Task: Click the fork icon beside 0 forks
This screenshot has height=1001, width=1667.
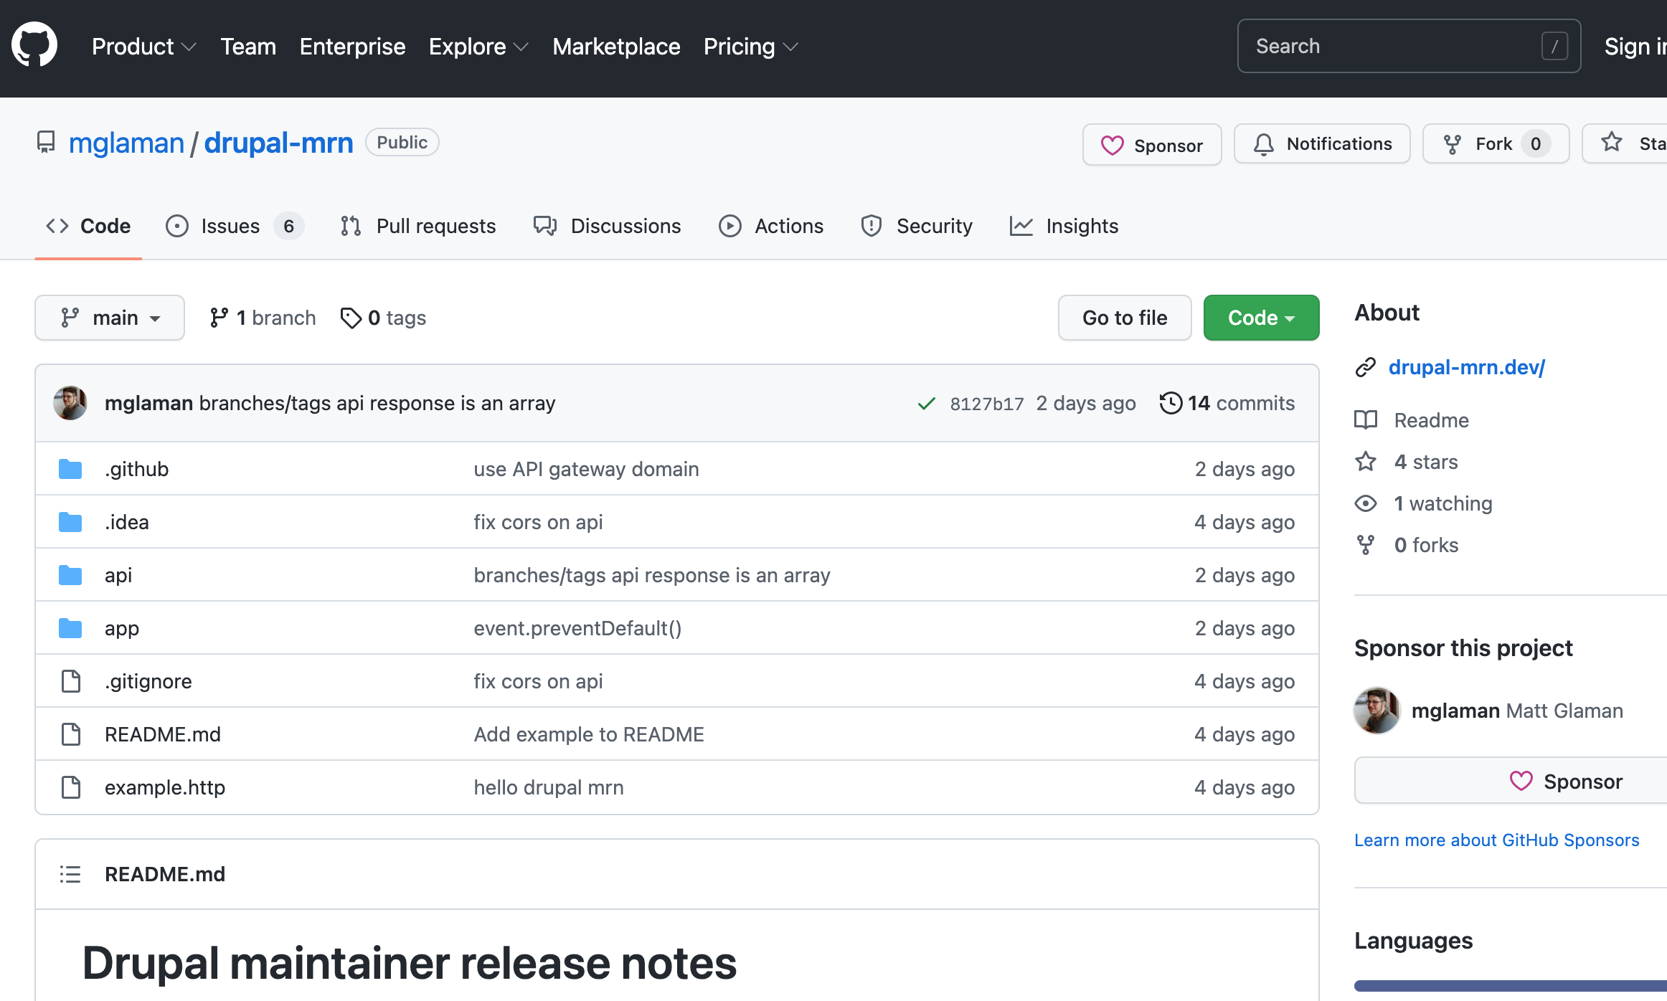Action: (x=1366, y=545)
